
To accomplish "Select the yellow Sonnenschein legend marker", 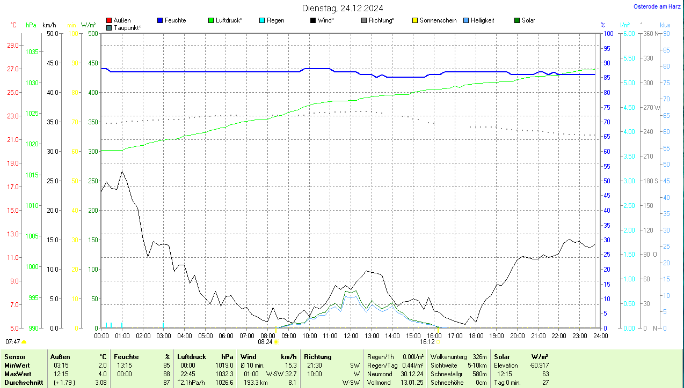I will coord(415,20).
